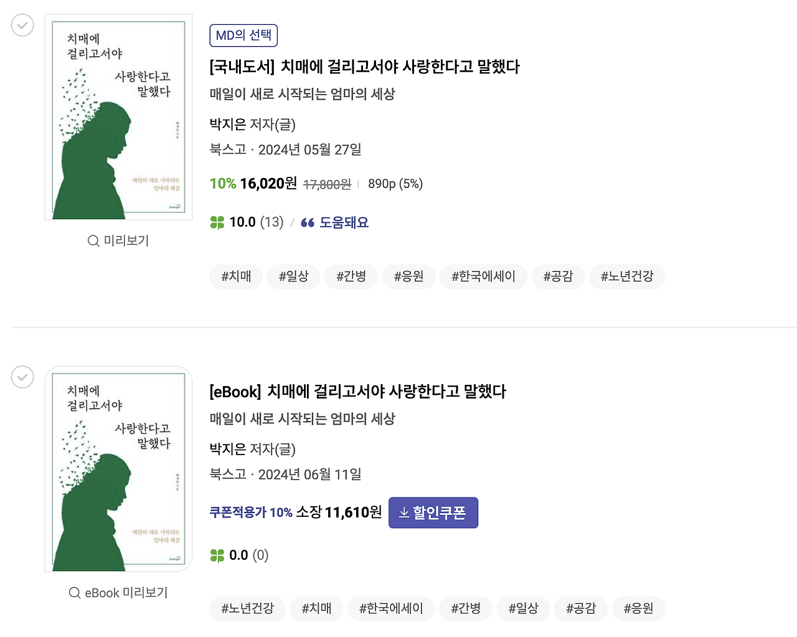Click the download arrow icon inside 할인쿠폰 button
Image resolution: width=797 pixels, height=637 pixels.
403,512
